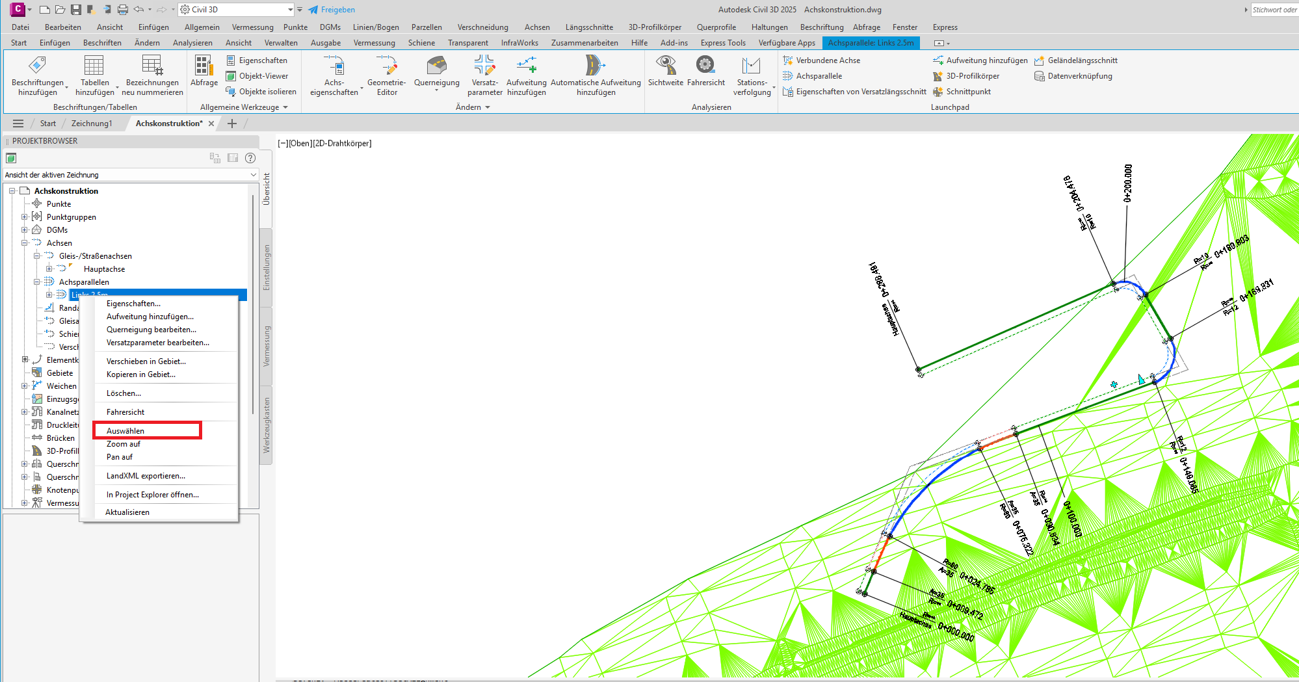Click Schnittpunkt in the Launchpad panel
The image size is (1299, 682).
962,92
